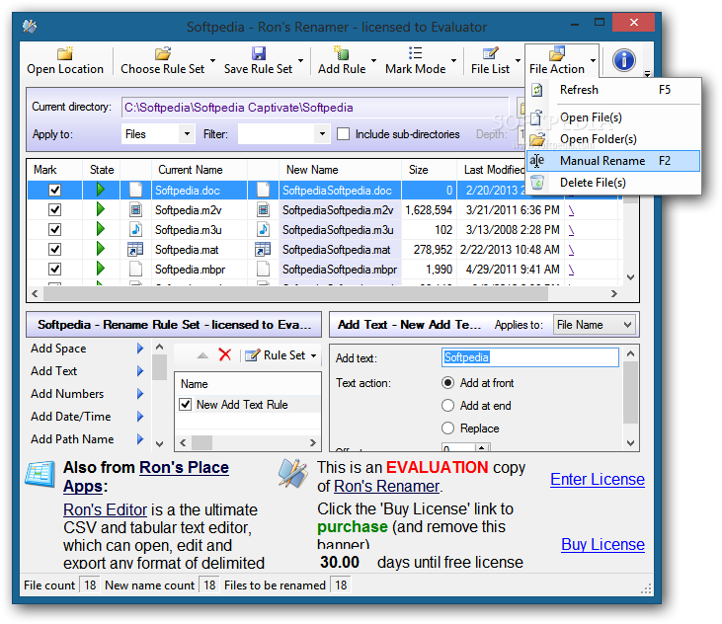
Task: Click the Add Date/Time rule item
Action: coord(71,417)
